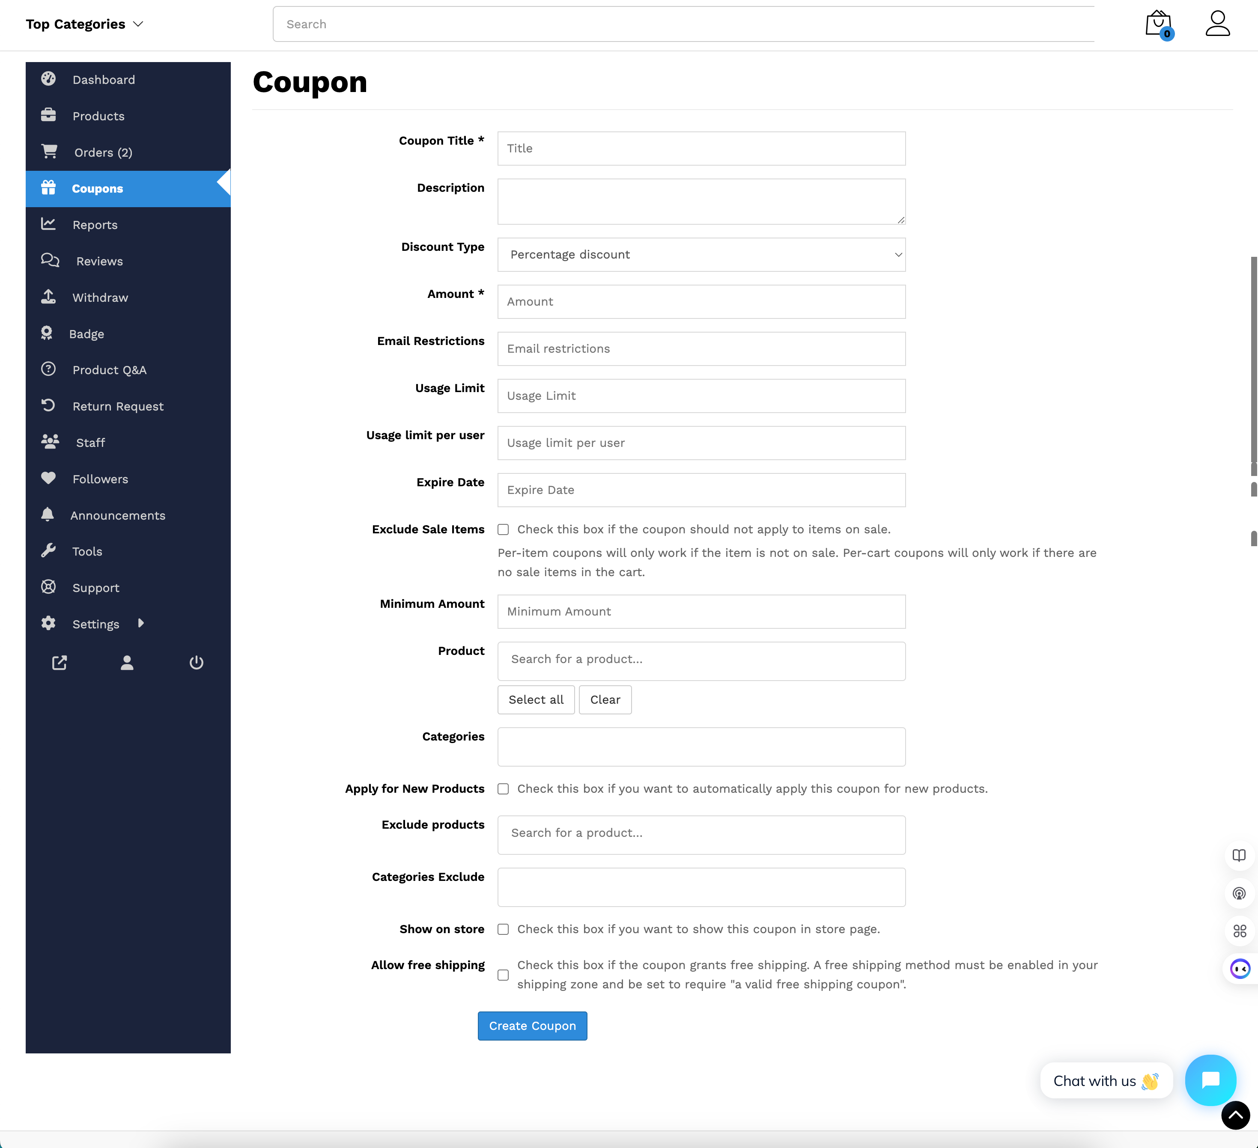Screen dimensions: 1258x1148
Task: Click the book icon in right floating panel
Action: 1239,855
